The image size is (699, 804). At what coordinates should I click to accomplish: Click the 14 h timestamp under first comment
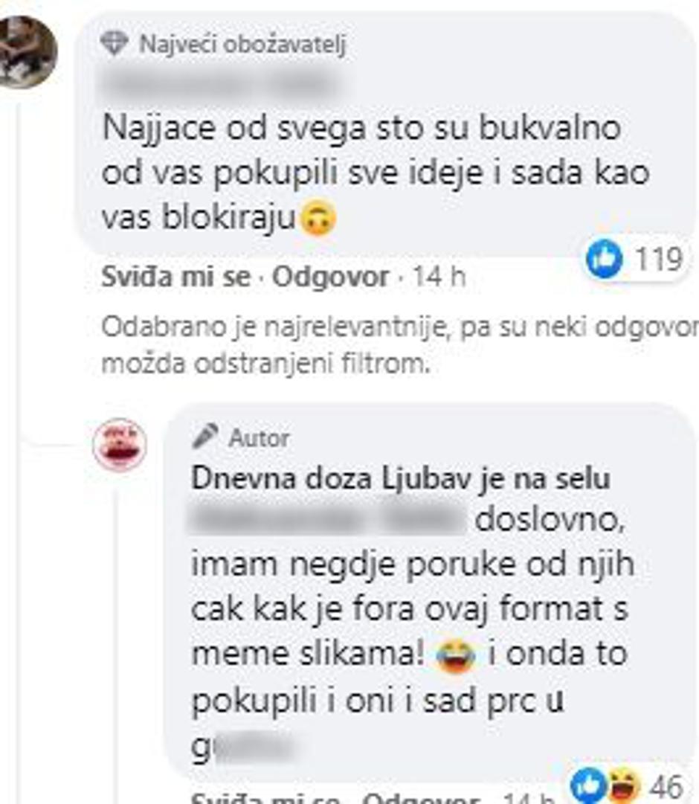[x=439, y=277]
